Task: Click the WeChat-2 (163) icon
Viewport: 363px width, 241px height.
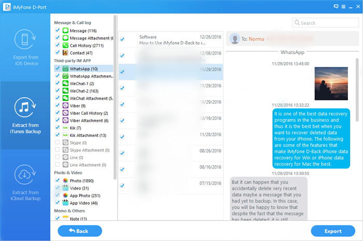Action: tap(65, 91)
